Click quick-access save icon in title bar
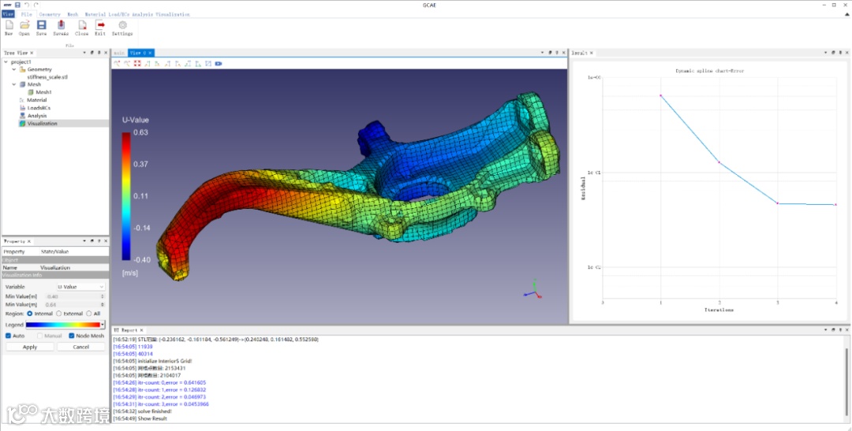Screen dimensions: 852x431 coord(17,5)
